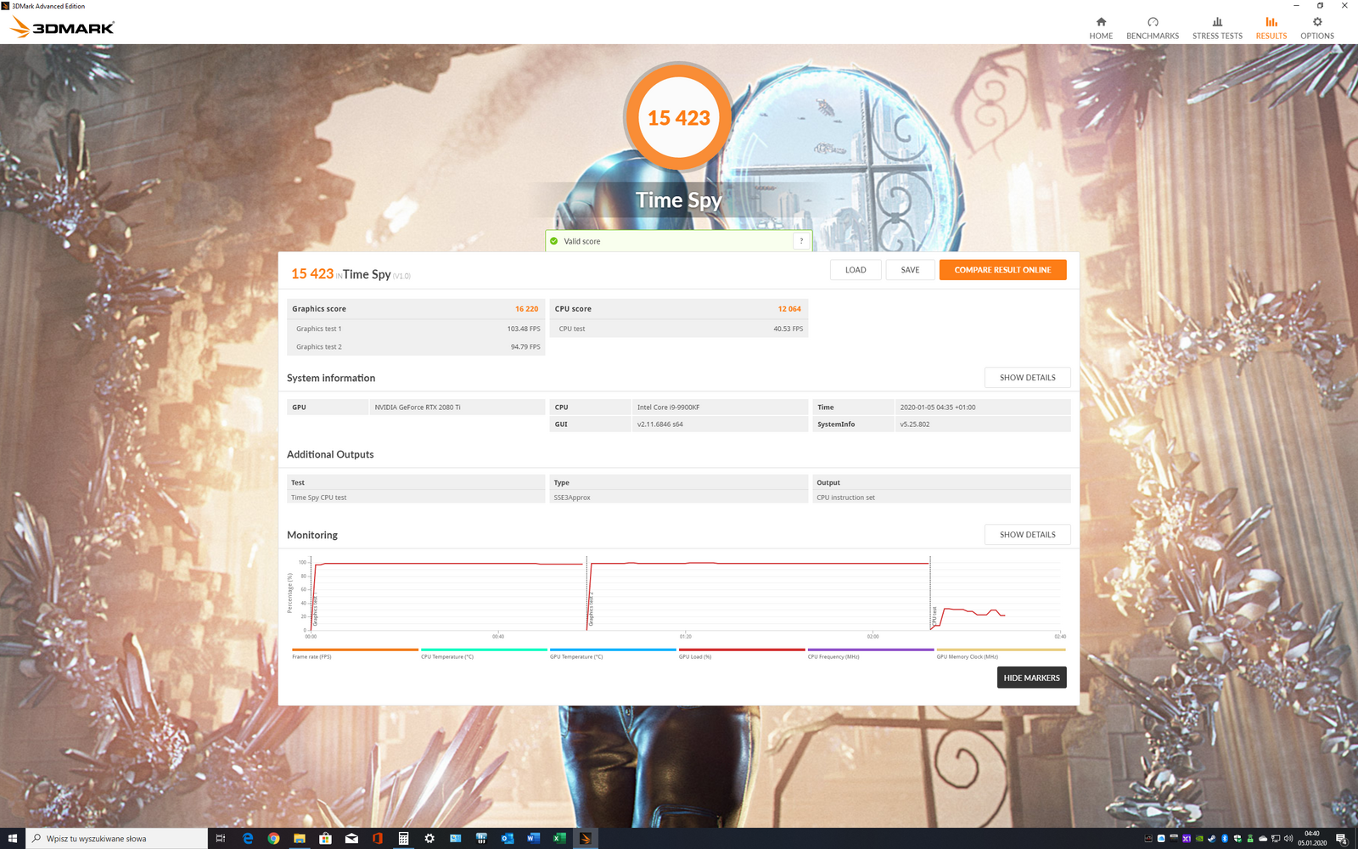Open Microsoft Store from the taskbar

click(325, 838)
